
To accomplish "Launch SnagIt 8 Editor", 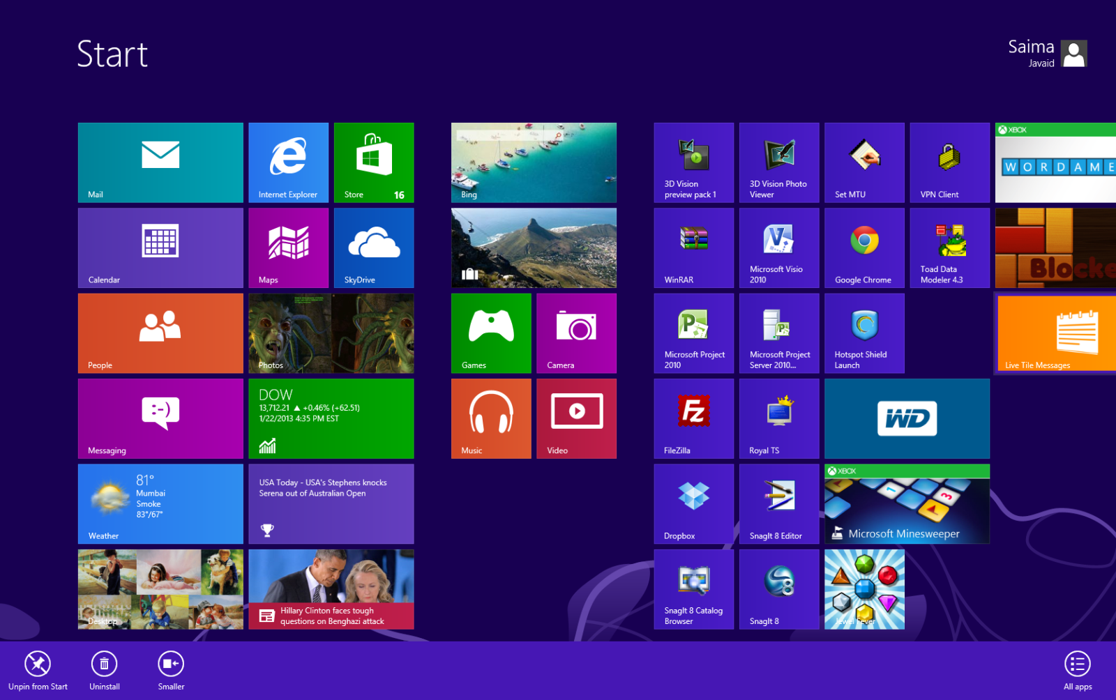I will tap(779, 504).
